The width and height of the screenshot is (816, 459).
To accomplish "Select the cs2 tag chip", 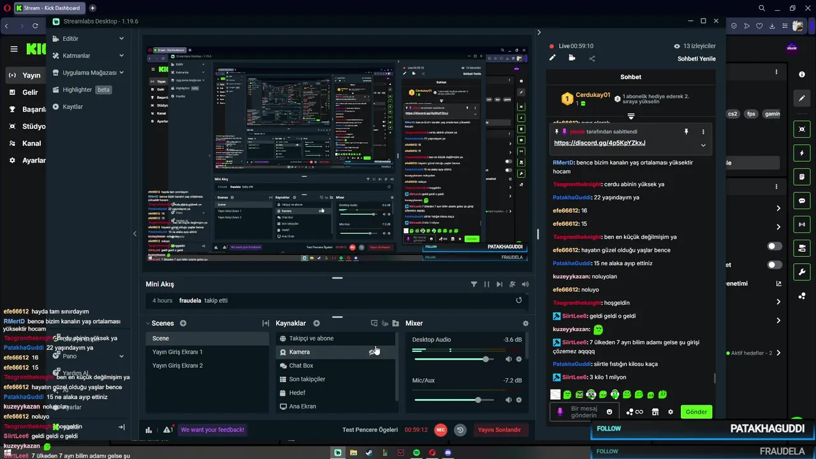I will coord(732,114).
